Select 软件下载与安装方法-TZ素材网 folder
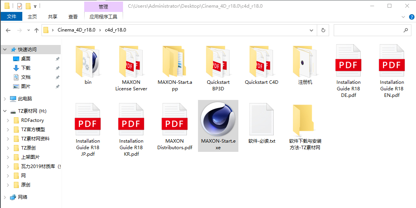 305,127
